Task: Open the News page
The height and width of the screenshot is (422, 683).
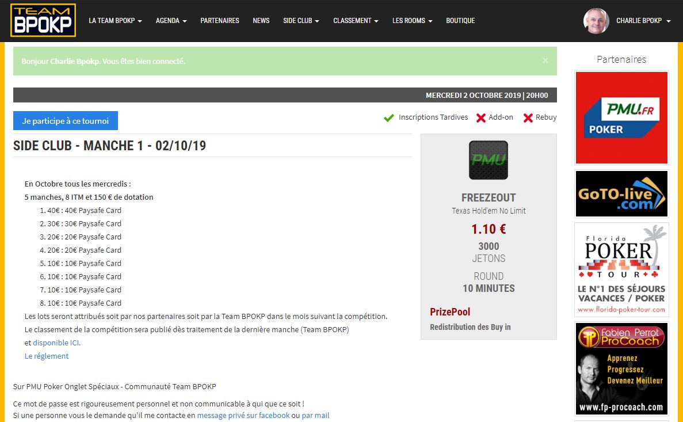Action: [261, 21]
